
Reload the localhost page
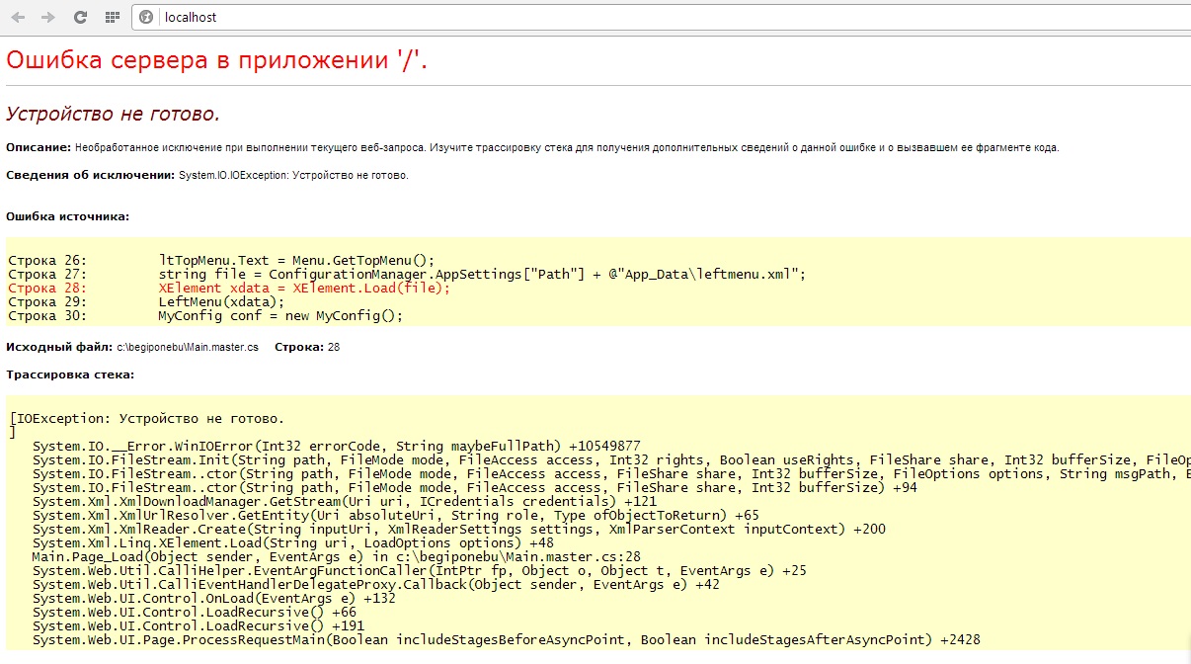81,17
